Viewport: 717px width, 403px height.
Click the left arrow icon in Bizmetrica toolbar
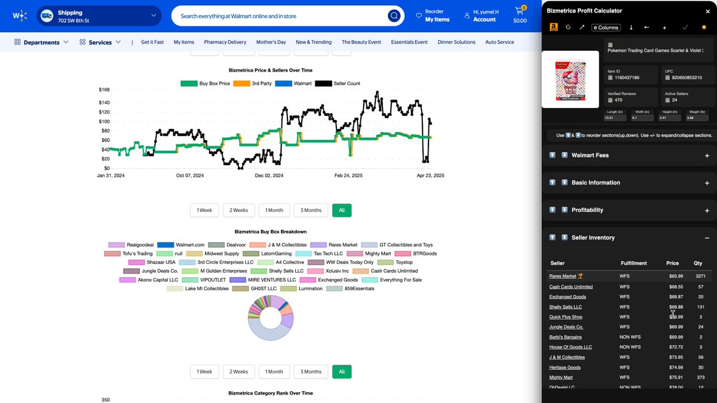click(646, 27)
